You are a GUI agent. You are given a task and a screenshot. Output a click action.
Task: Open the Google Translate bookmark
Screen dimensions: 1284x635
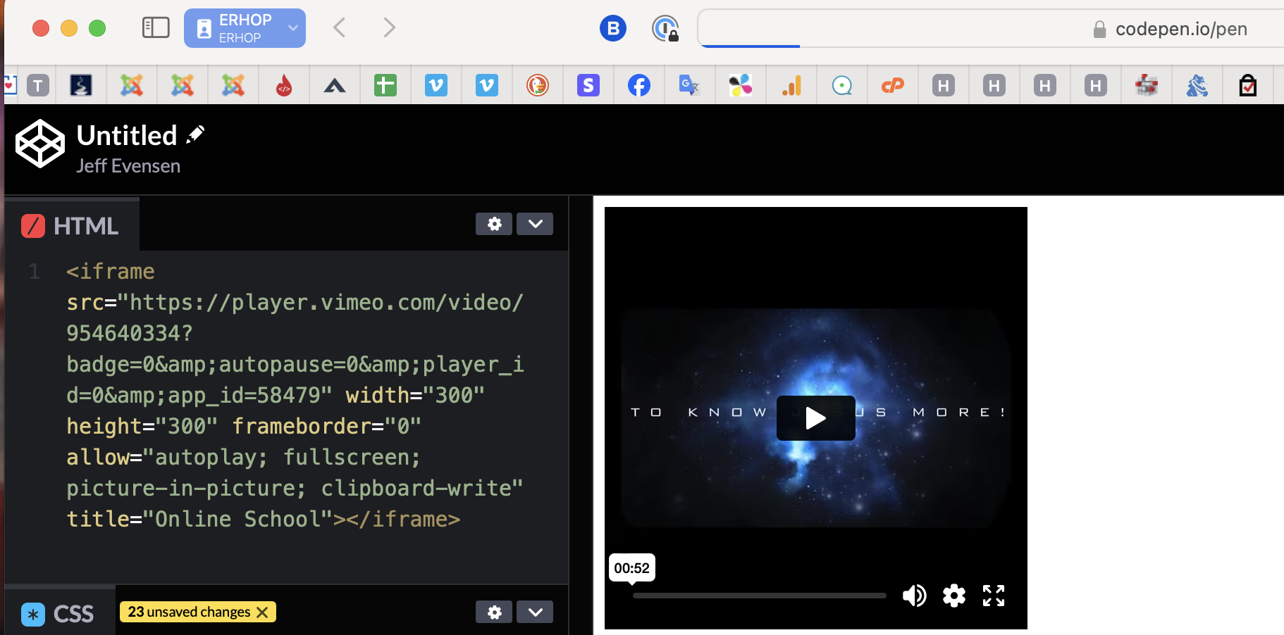[689, 86]
